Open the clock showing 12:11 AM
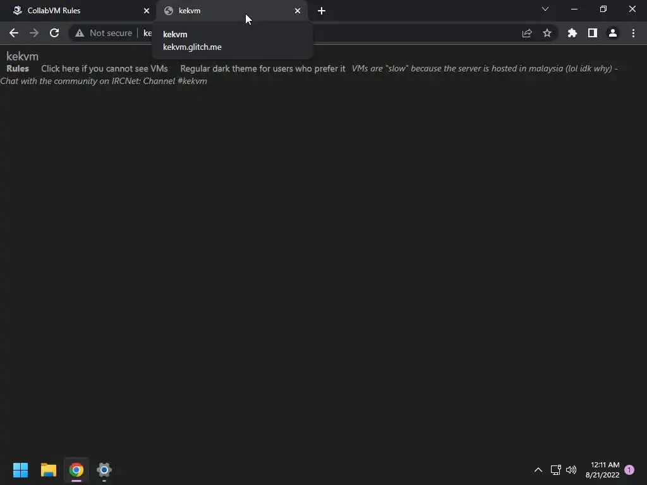Screen dimensions: 647x485 602,470
